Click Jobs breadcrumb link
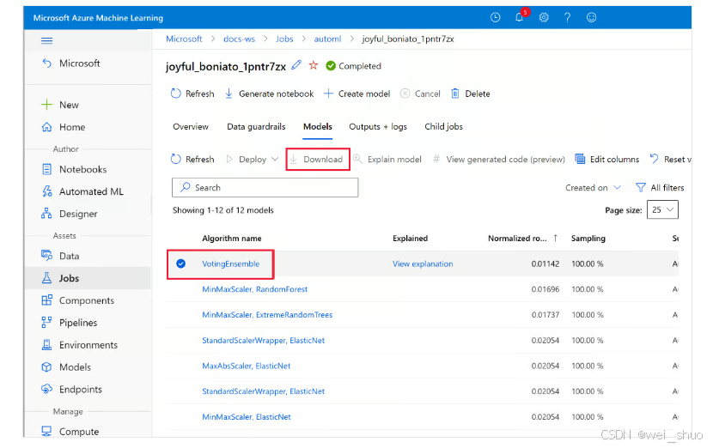The image size is (713, 448). tap(284, 39)
